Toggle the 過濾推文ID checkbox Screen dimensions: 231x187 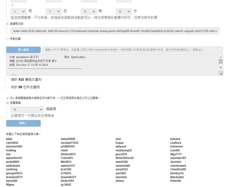8,24
